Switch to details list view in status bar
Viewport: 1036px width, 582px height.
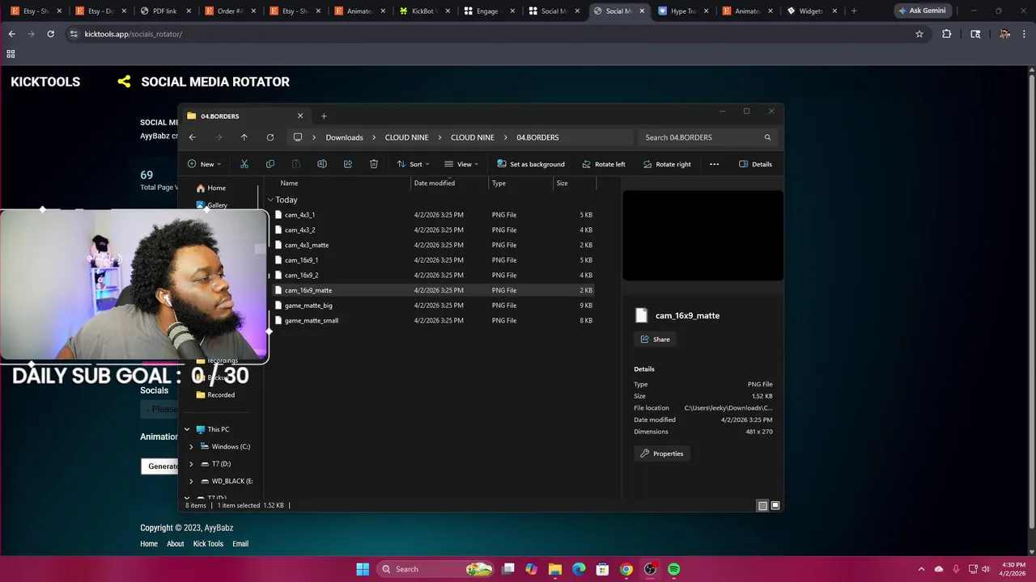coord(762,505)
